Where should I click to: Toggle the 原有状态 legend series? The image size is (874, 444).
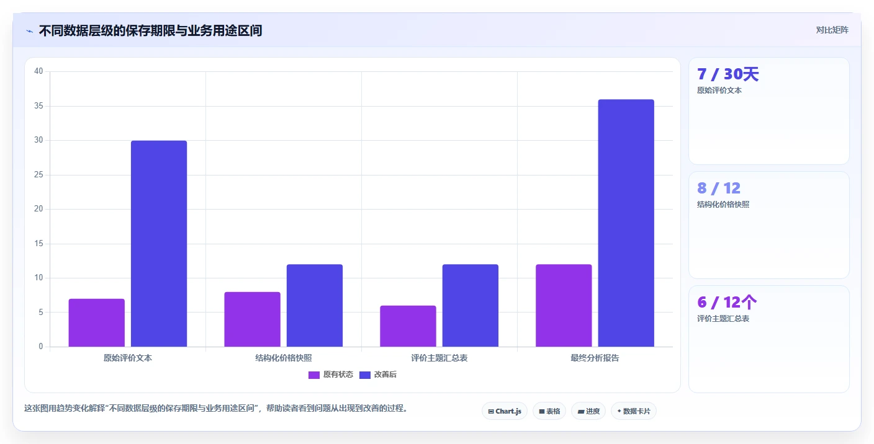331,375
